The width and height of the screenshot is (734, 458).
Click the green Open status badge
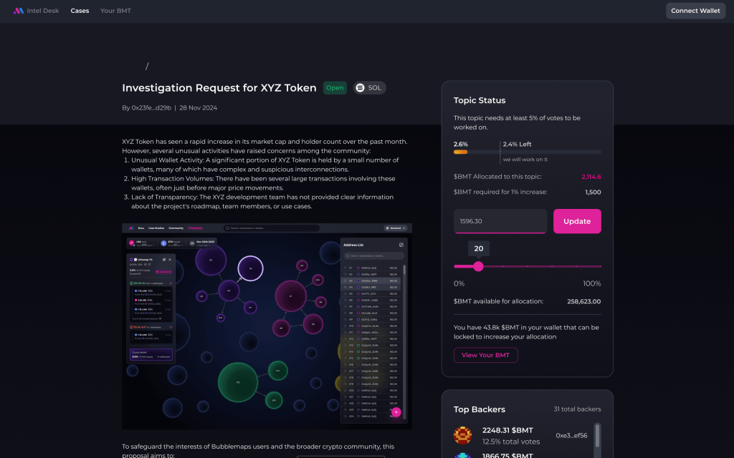pyautogui.click(x=335, y=88)
